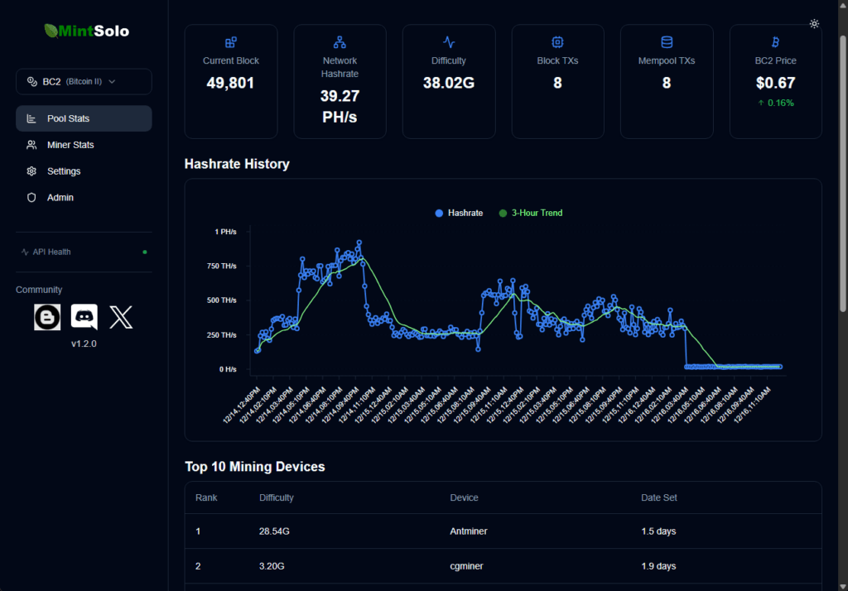The width and height of the screenshot is (848, 591).
Task: Select the Pool Stats sidebar icon
Action: (x=31, y=118)
